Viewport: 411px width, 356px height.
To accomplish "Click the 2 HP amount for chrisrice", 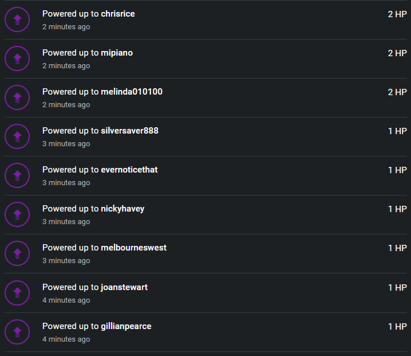I will click(x=397, y=14).
